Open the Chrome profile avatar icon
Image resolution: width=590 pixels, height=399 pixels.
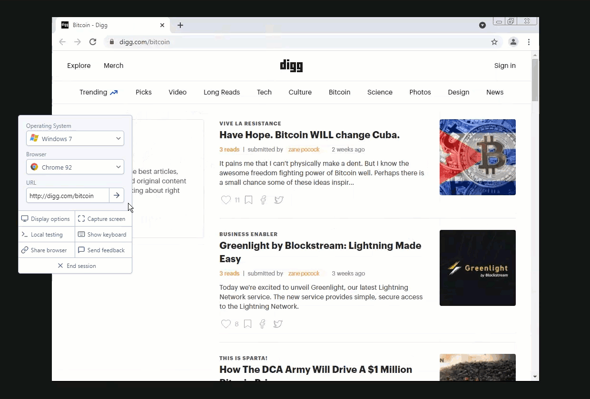pos(513,42)
